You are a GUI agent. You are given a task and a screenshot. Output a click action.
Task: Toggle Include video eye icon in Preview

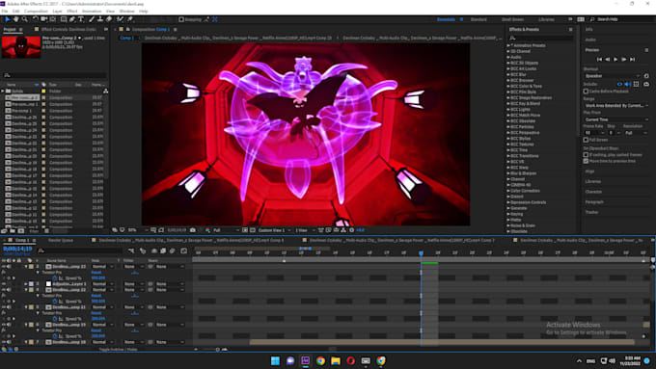[619, 85]
